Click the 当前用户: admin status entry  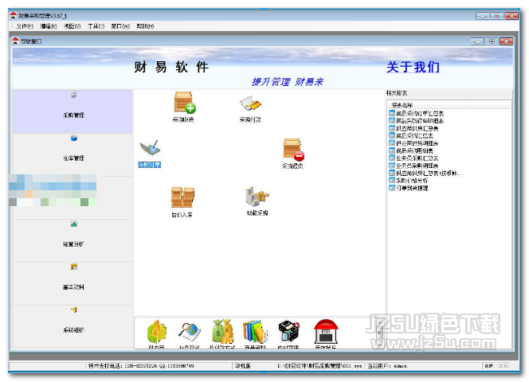point(387,366)
